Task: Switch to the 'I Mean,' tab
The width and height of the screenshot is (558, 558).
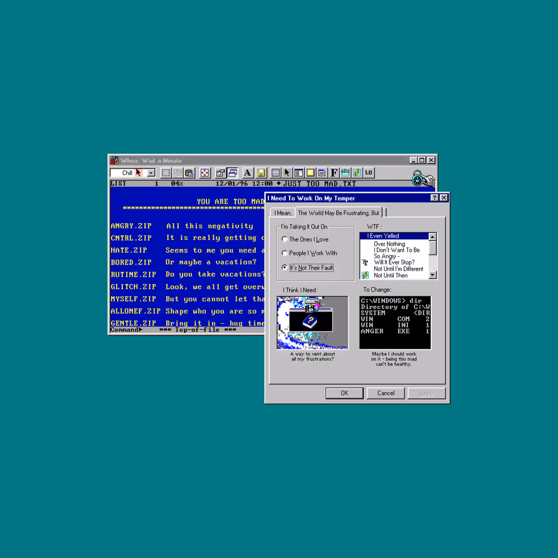Action: (x=282, y=213)
